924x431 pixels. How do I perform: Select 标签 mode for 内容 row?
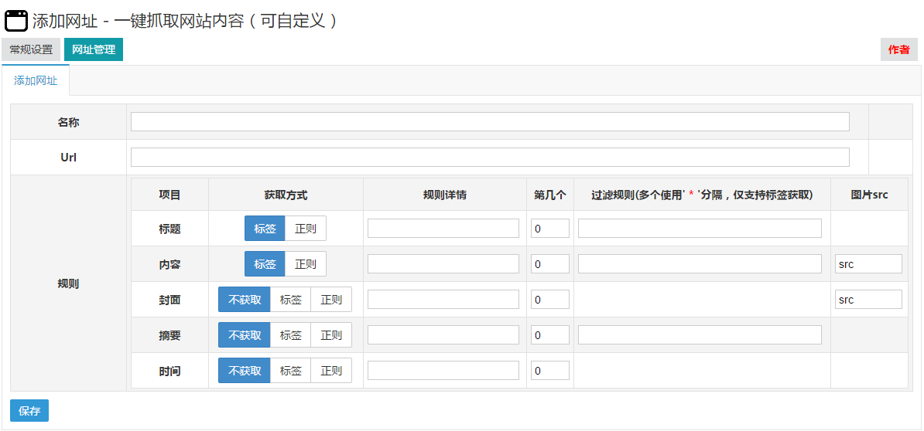click(x=265, y=264)
